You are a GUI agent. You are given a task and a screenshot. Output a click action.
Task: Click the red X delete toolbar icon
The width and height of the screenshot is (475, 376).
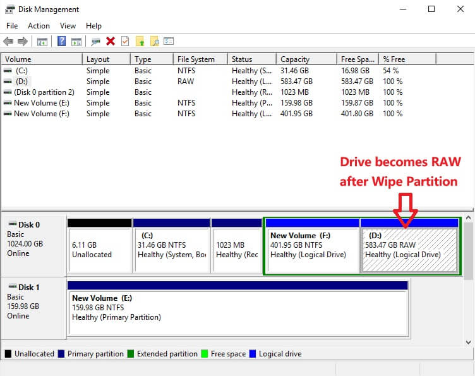click(111, 41)
